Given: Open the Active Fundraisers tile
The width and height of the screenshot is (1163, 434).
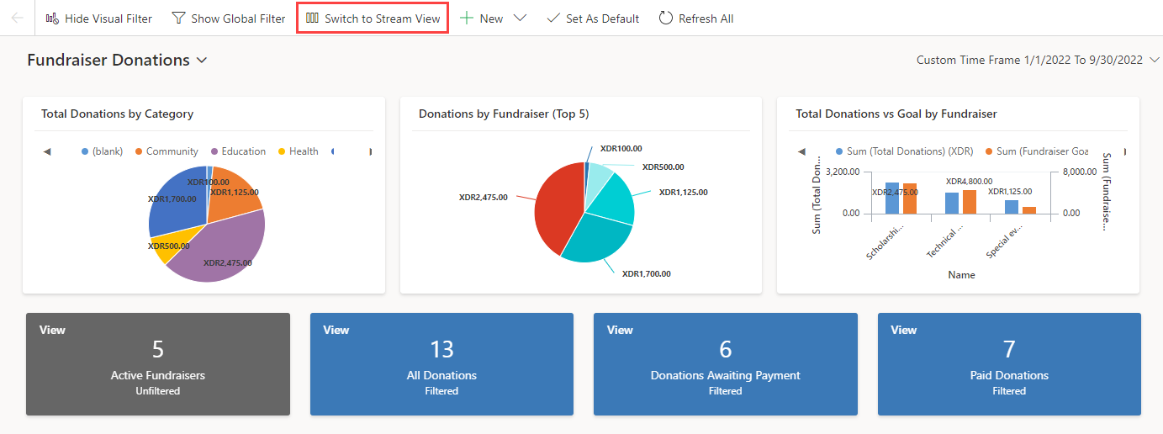Looking at the screenshot, I should tap(158, 364).
